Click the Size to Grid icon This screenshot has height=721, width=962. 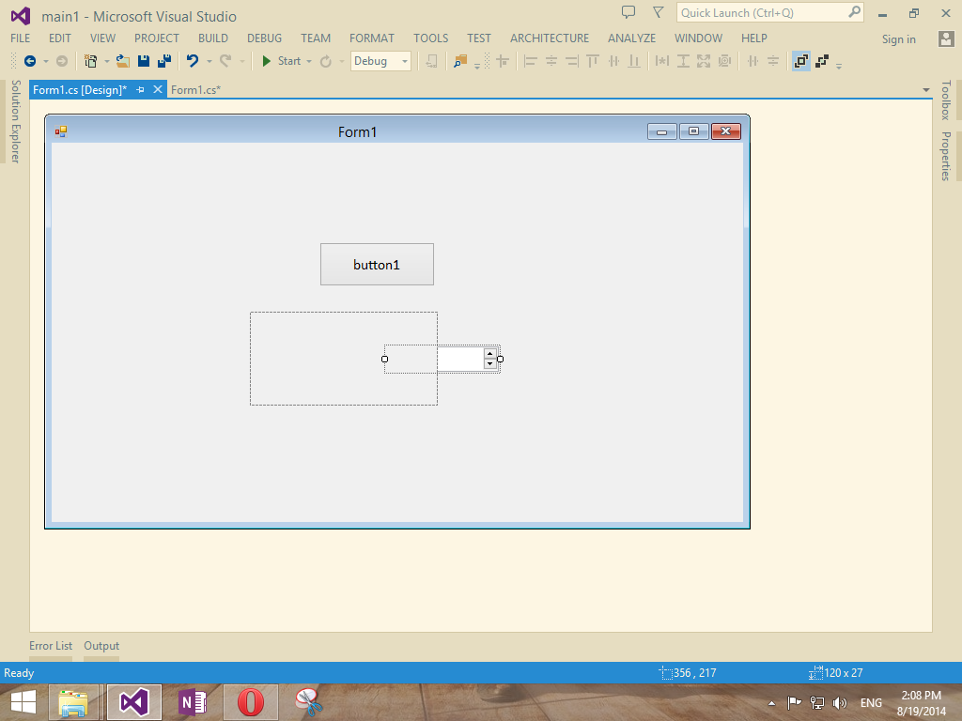click(x=724, y=61)
